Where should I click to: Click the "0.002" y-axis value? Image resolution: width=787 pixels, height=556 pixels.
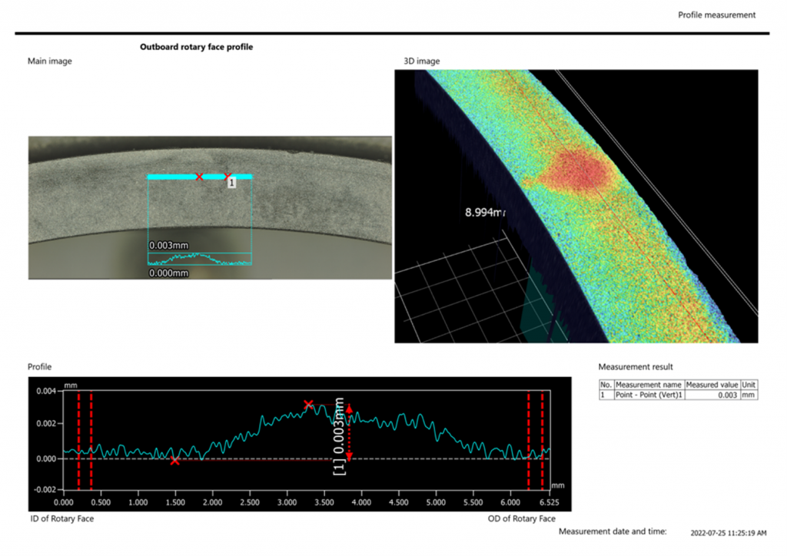[45, 424]
